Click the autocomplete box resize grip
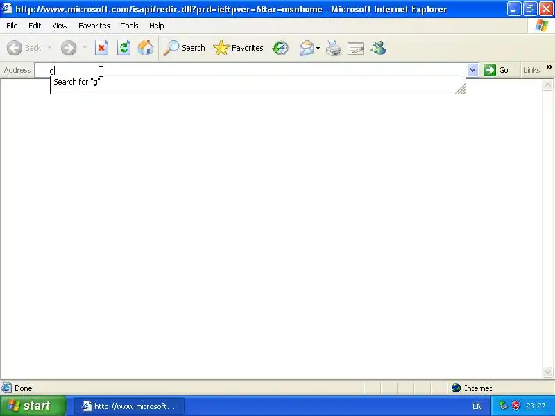Image resolution: width=555 pixels, height=416 pixels. (461, 89)
